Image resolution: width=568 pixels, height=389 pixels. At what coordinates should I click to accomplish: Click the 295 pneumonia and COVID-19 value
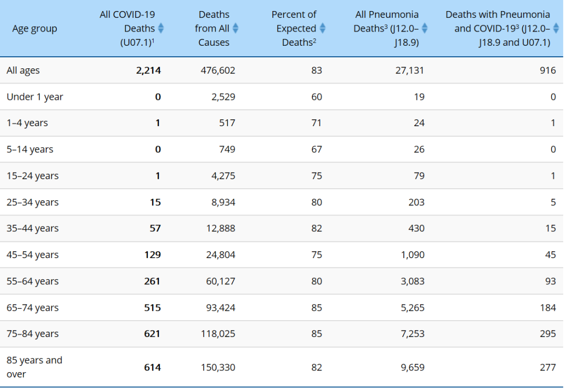tap(547, 334)
